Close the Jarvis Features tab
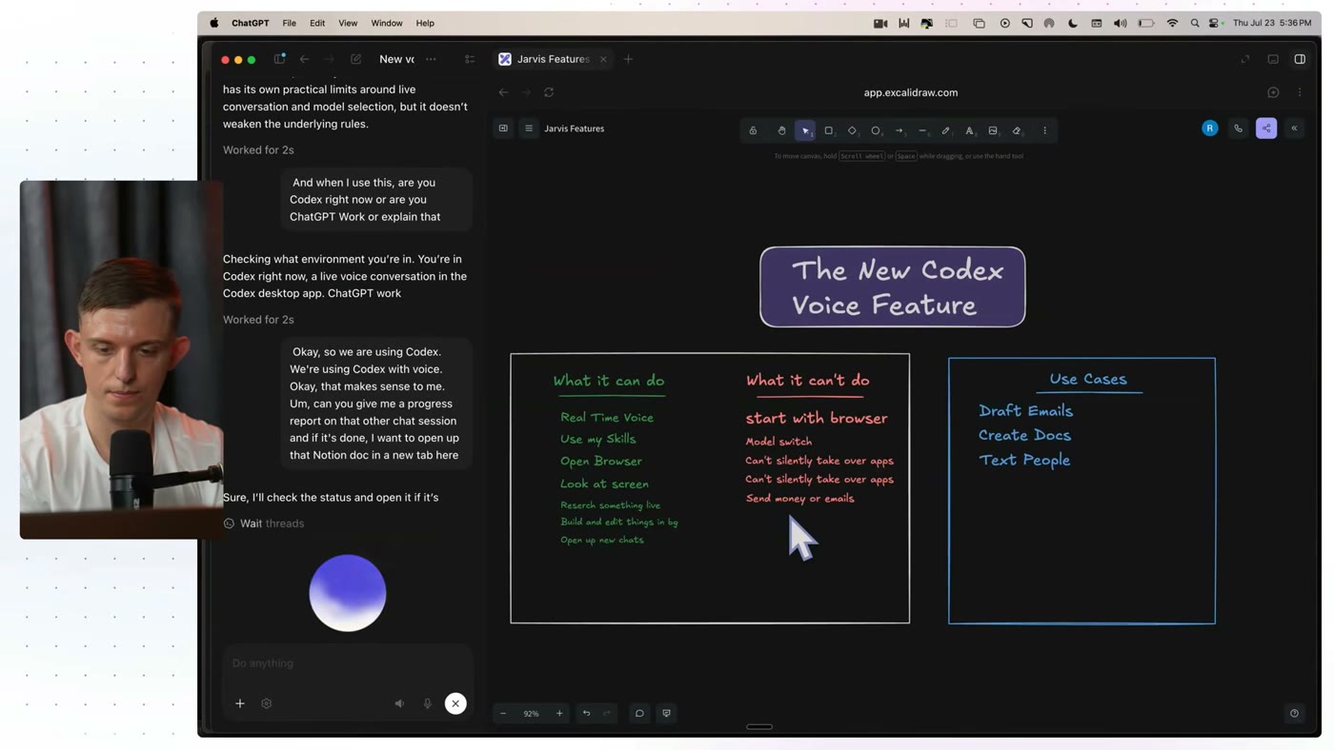Viewport: 1334px width, 750px height. point(603,59)
